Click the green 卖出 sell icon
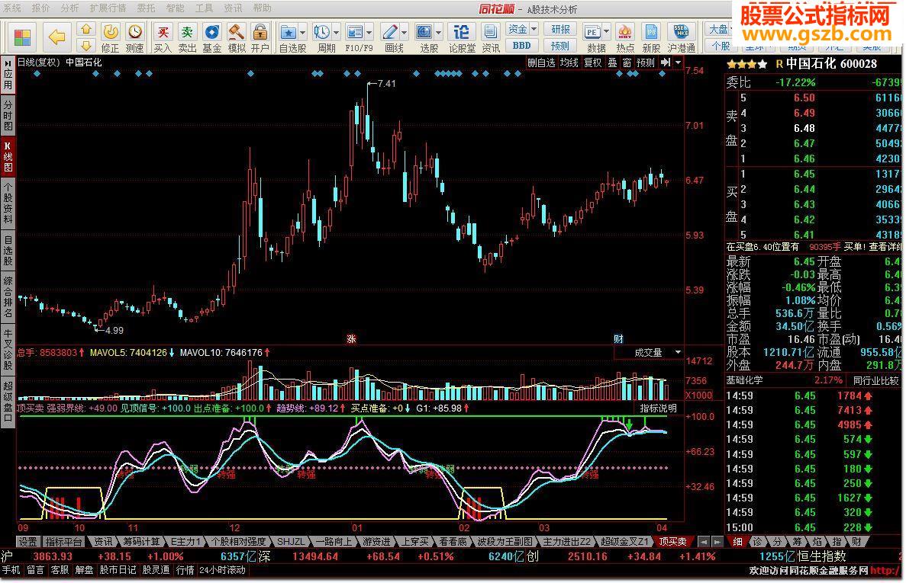Screen dimensions: 906x583 (x=187, y=32)
